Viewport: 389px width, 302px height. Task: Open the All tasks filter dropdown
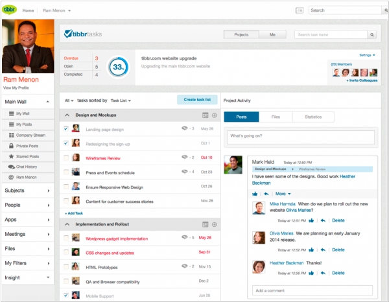69,100
